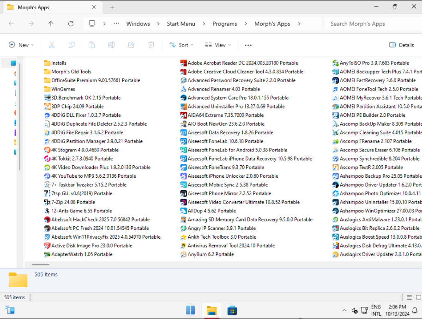Open the Windows Start button
This screenshot has width=422, height=319.
(x=191, y=310)
